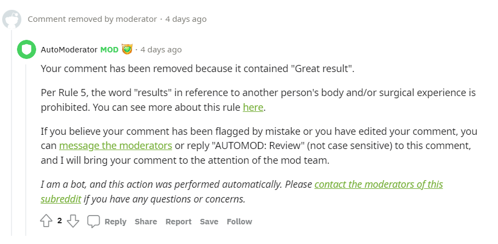Image resolution: width=498 pixels, height=244 pixels.
Task: Open the AutoModerator user profile
Action: point(68,50)
